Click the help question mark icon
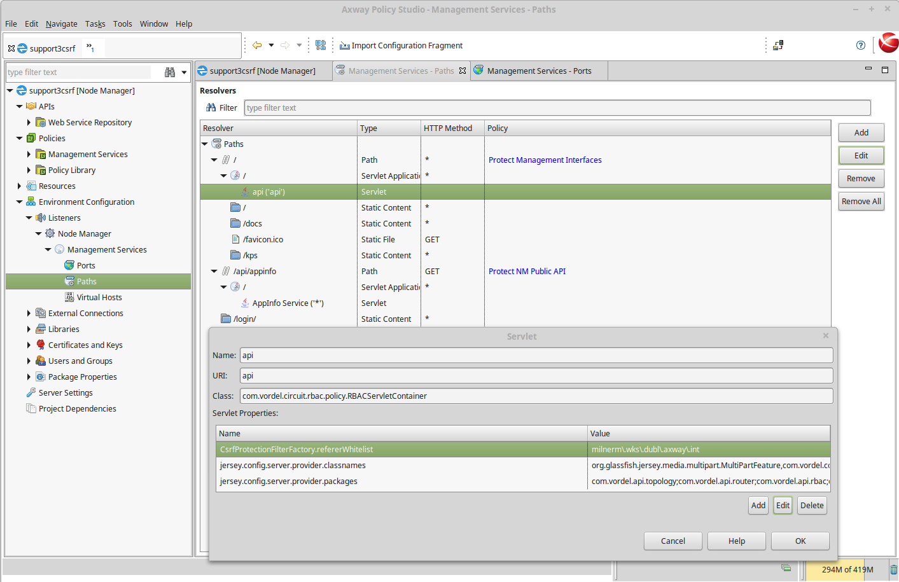This screenshot has width=899, height=582. click(x=860, y=45)
